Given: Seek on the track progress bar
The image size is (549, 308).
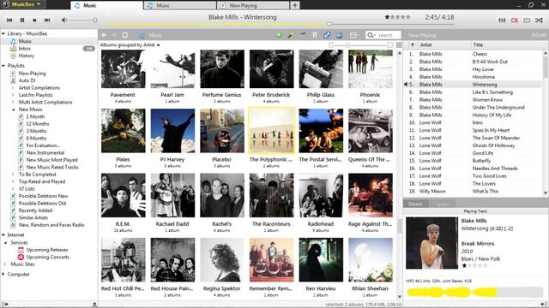Looking at the screenshot, I should [282, 24].
